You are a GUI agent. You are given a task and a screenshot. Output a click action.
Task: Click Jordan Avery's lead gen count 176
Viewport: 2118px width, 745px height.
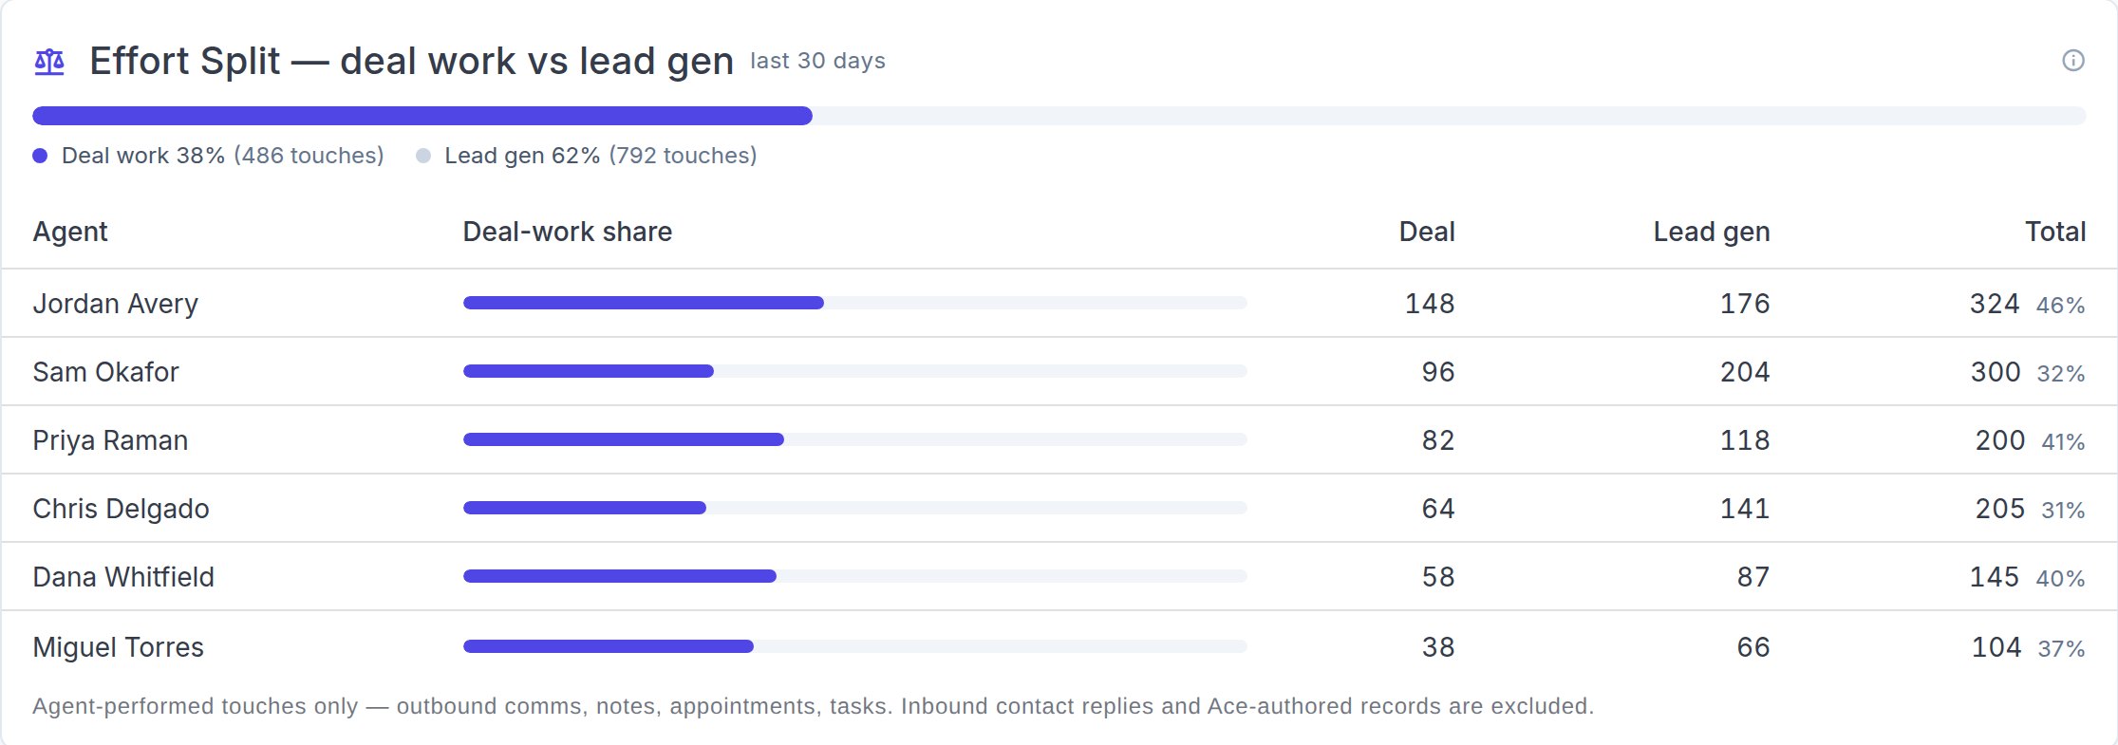pyautogui.click(x=1745, y=304)
